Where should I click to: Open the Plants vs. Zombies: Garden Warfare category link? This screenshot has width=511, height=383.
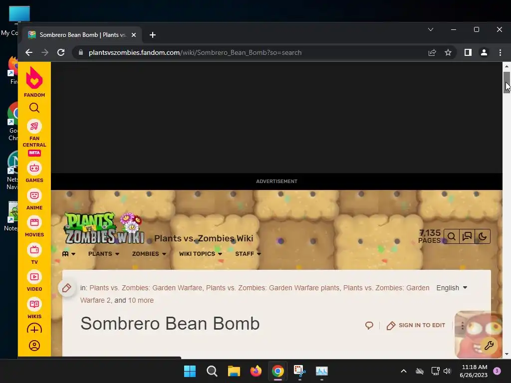pos(146,288)
